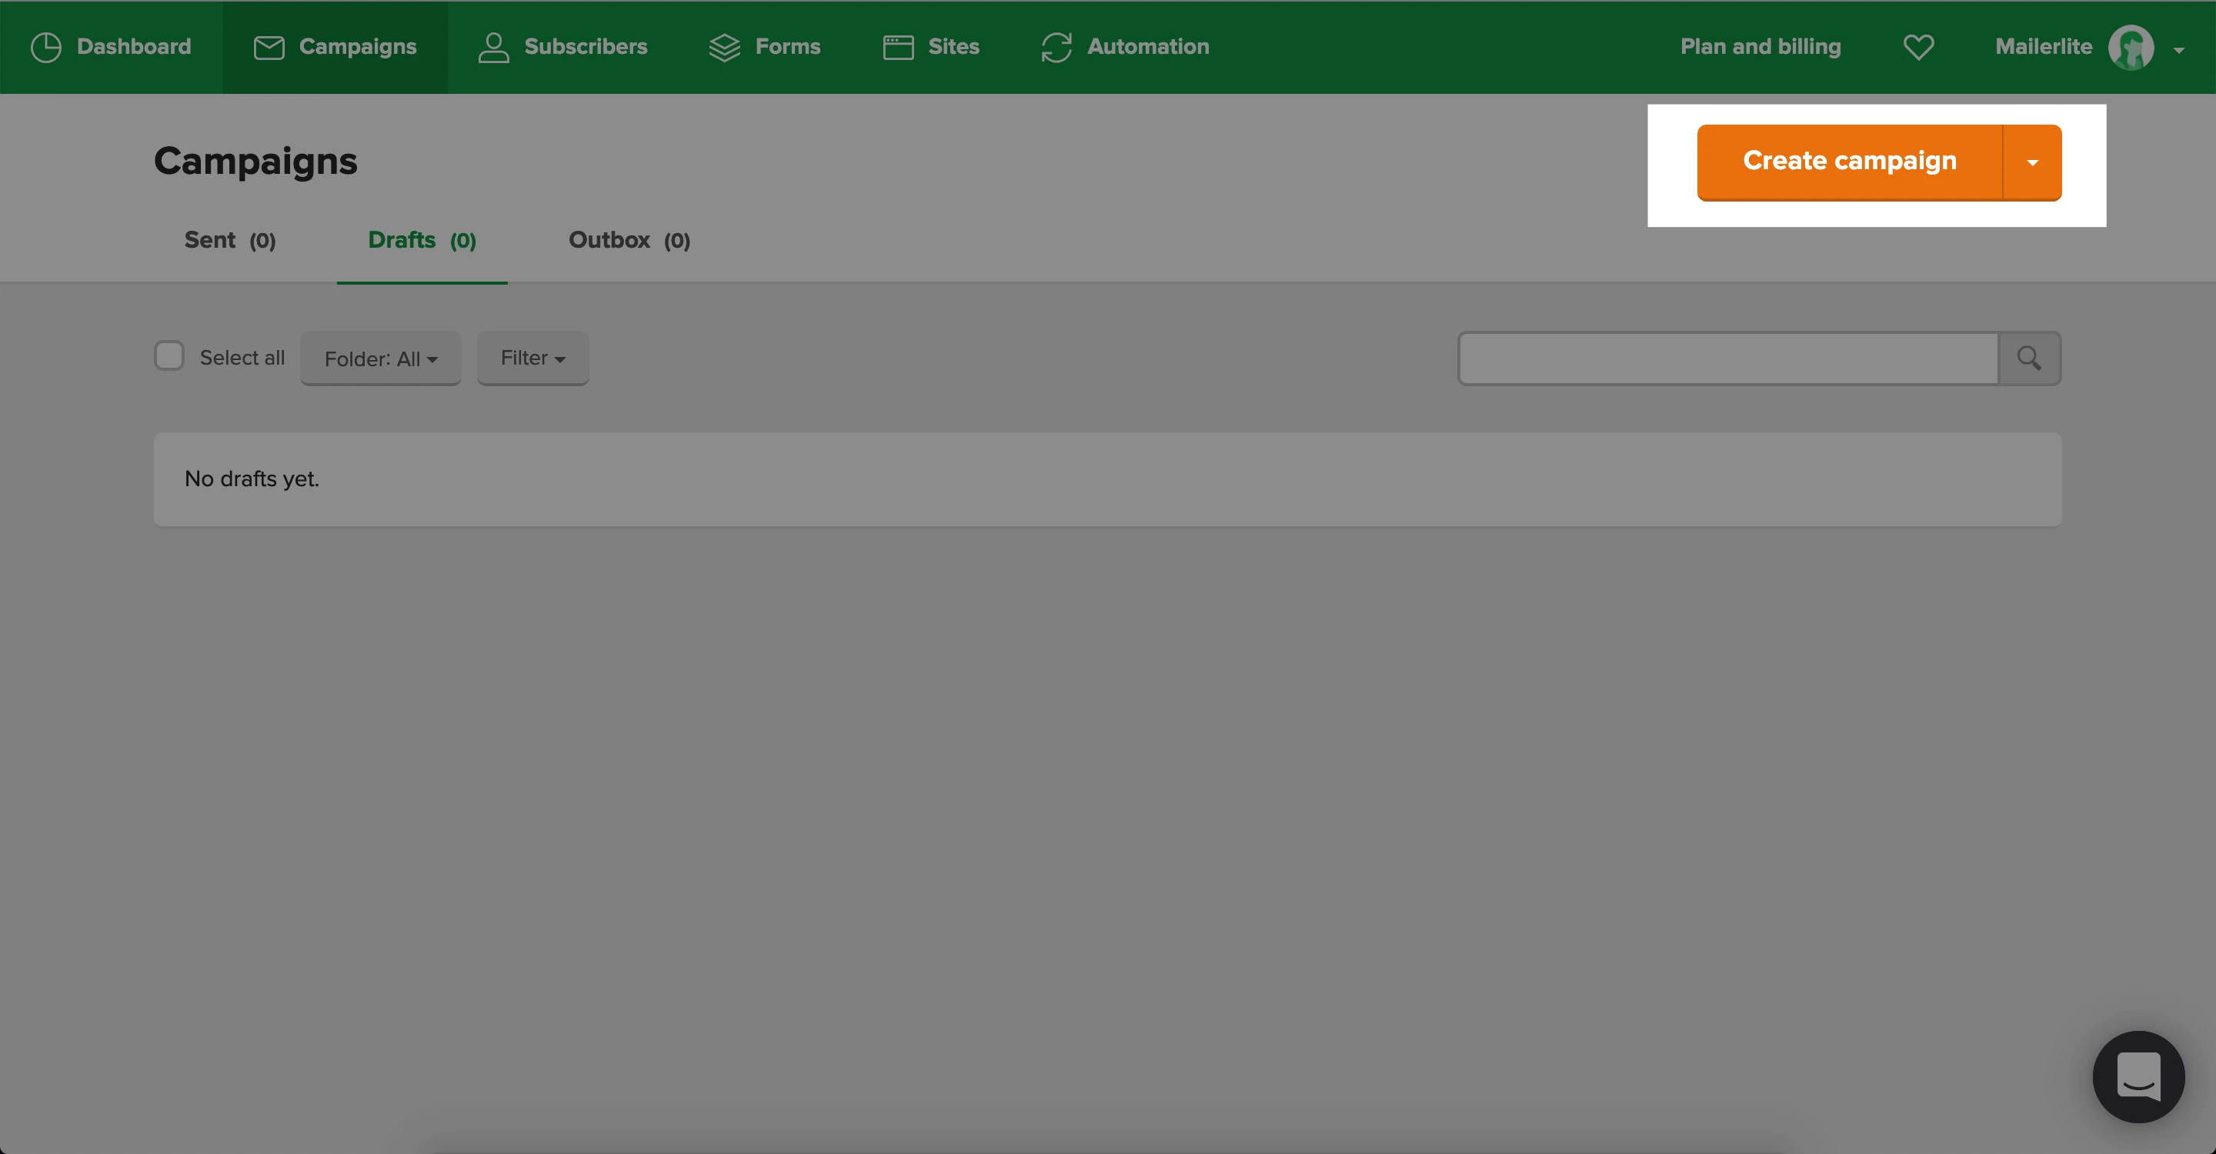The height and width of the screenshot is (1154, 2216).
Task: Open the chat support bubble
Action: pos(2138,1076)
